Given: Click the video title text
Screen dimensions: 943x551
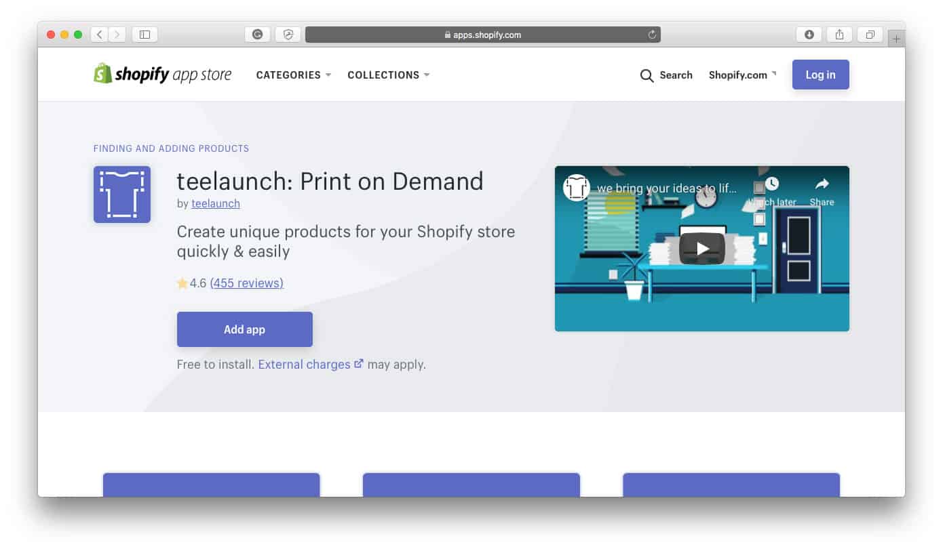Looking at the screenshot, I should tap(666, 188).
